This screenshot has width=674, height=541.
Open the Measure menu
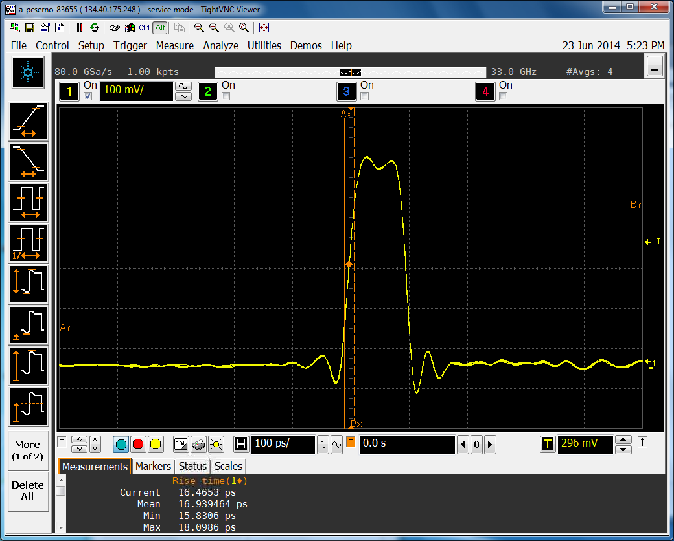pos(174,45)
